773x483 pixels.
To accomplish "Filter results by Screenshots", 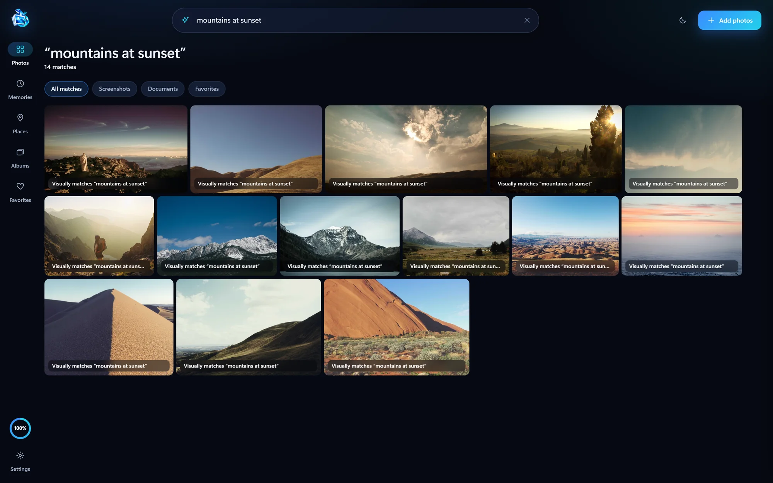I will click(x=114, y=89).
